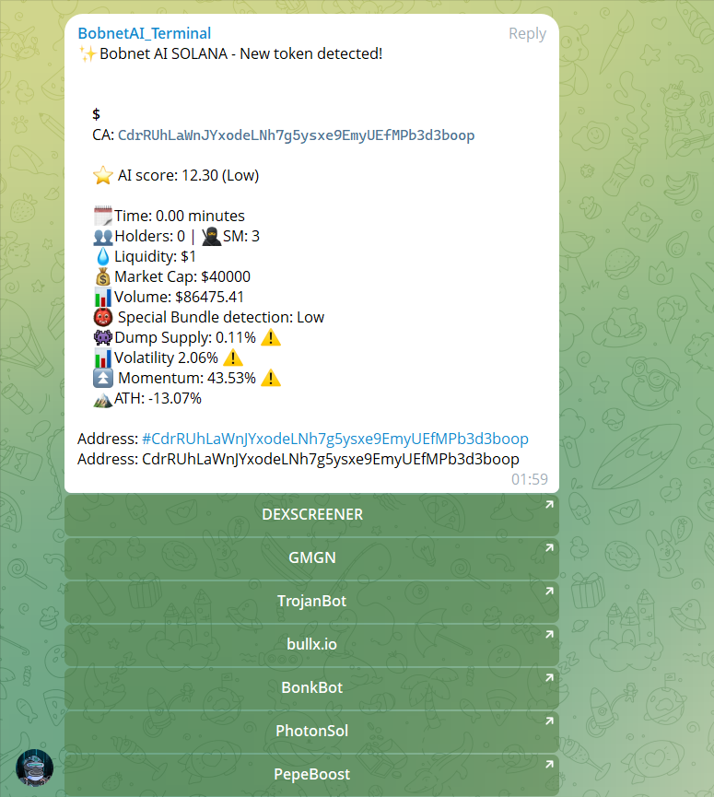Click the message timestamp 01:59
Image resolution: width=714 pixels, height=797 pixels.
point(530,479)
